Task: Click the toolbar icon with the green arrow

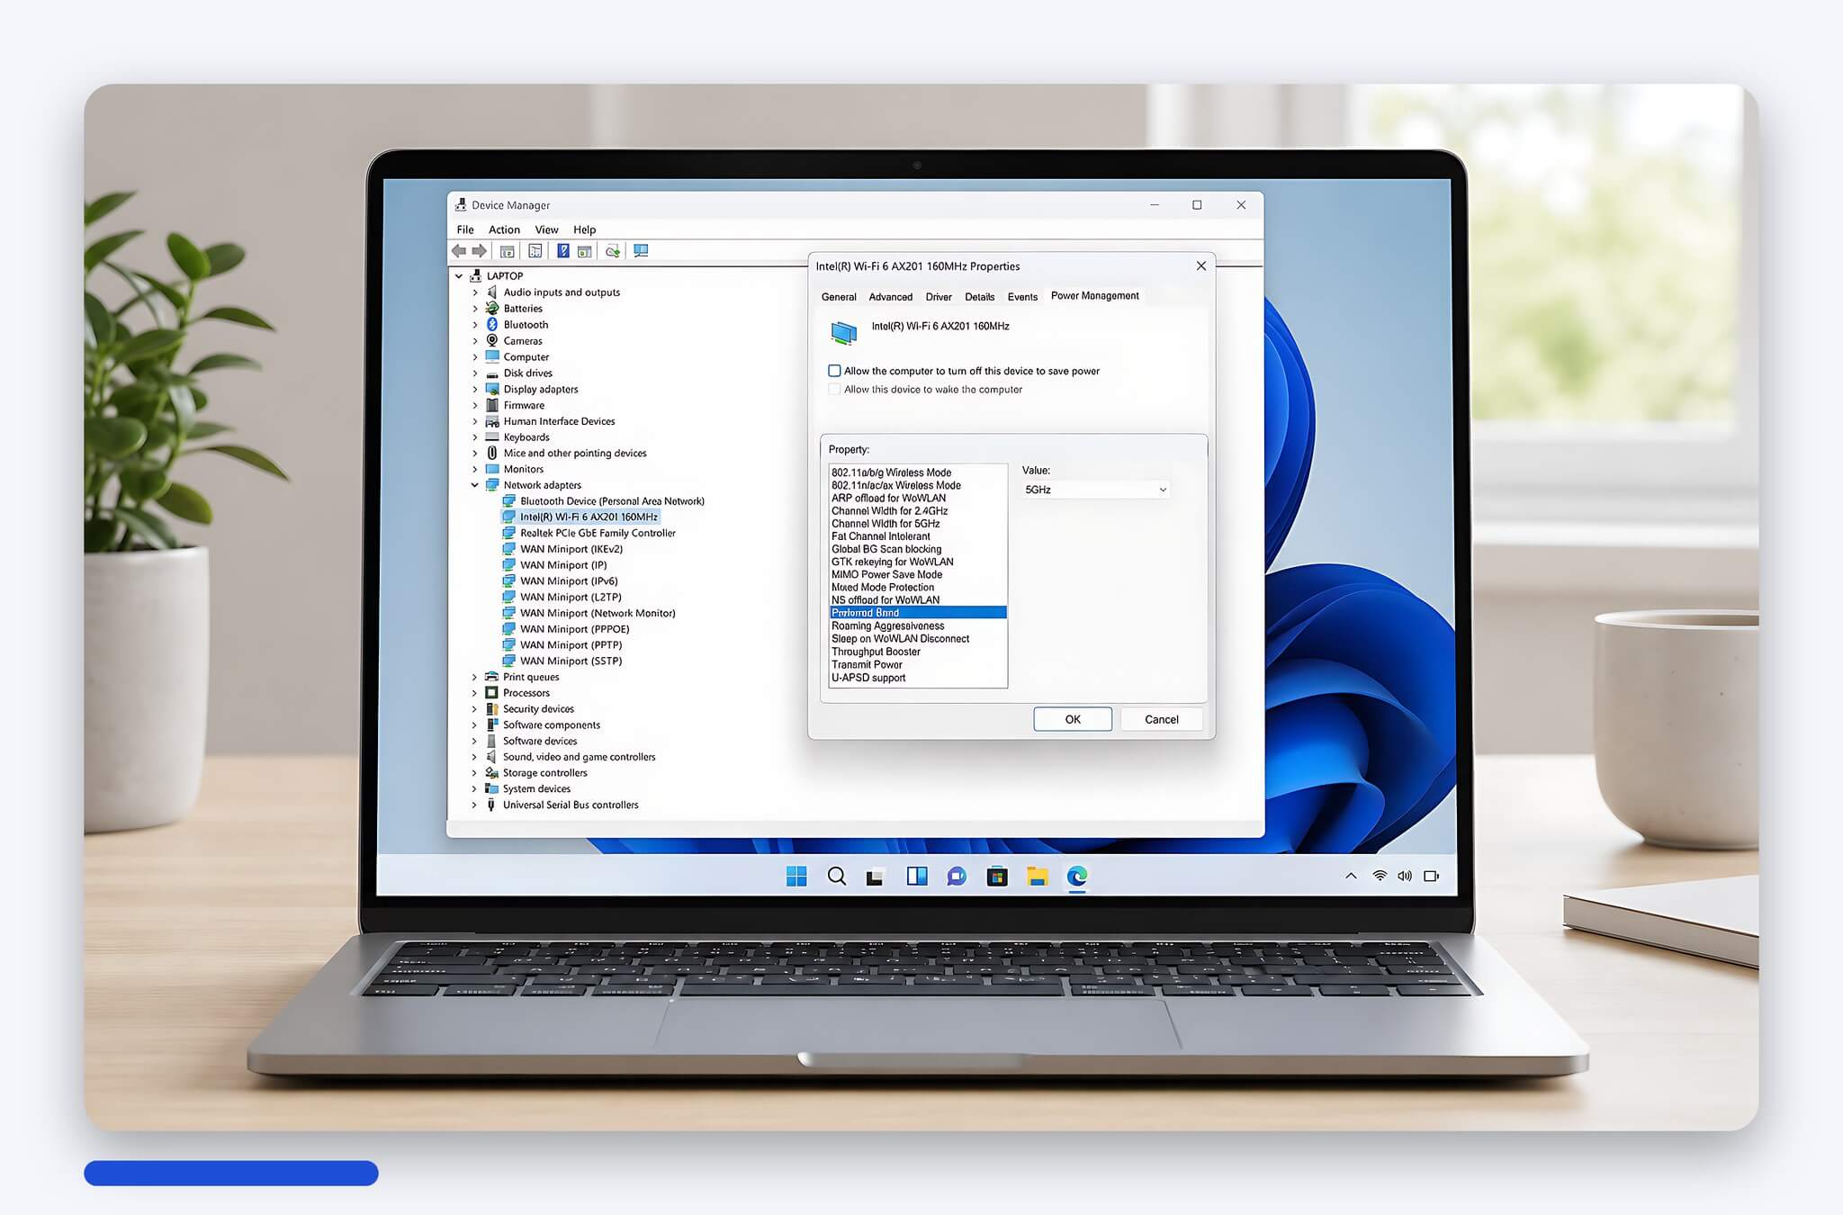Action: 613,251
